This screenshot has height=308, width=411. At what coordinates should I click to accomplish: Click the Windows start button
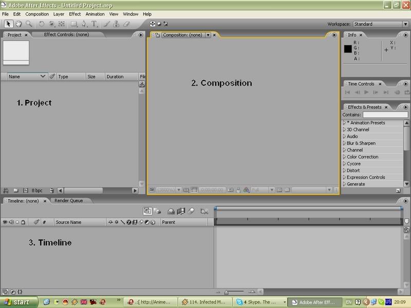click(x=18, y=302)
